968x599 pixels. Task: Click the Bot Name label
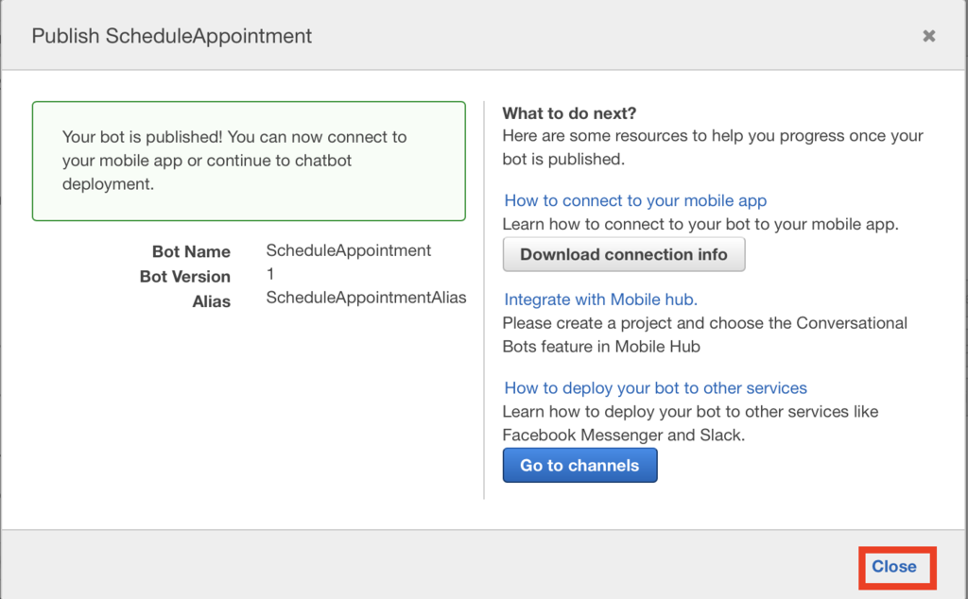(191, 251)
